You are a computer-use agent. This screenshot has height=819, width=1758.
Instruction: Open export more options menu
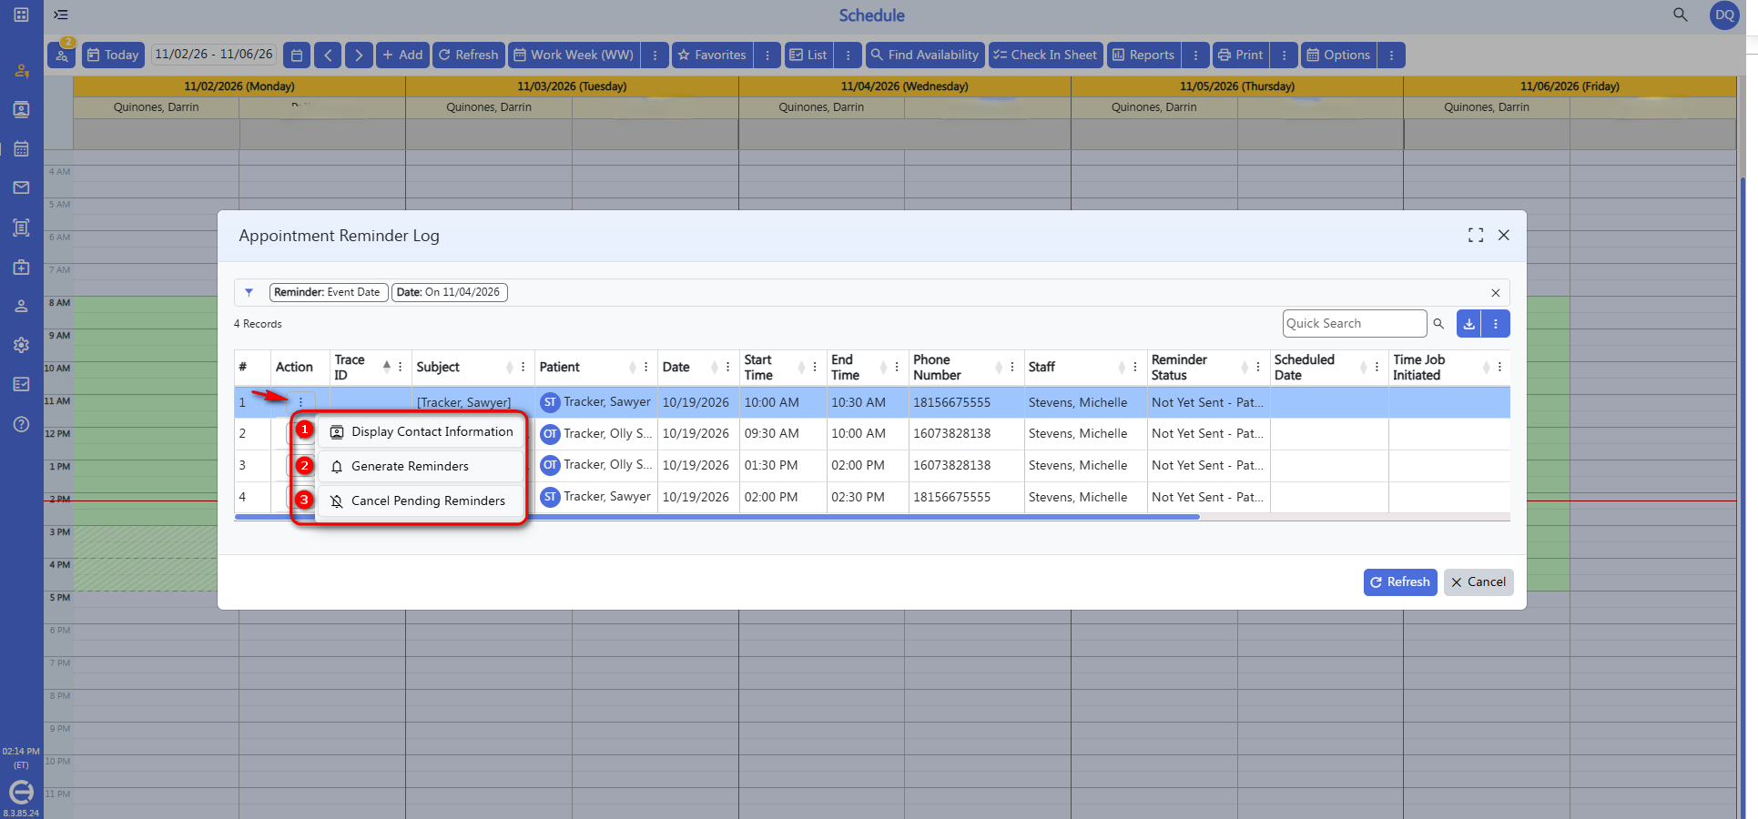click(x=1496, y=323)
